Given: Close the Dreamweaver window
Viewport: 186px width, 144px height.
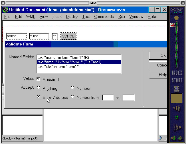Looking at the screenshot, I should tap(164, 10).
